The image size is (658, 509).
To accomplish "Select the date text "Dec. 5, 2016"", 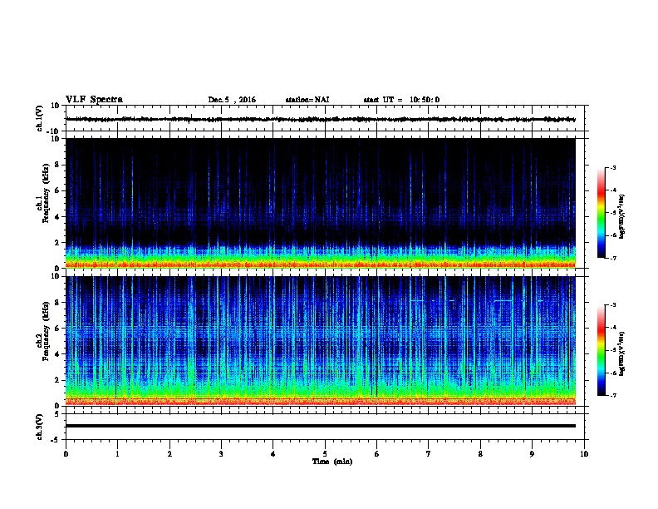I will point(232,100).
